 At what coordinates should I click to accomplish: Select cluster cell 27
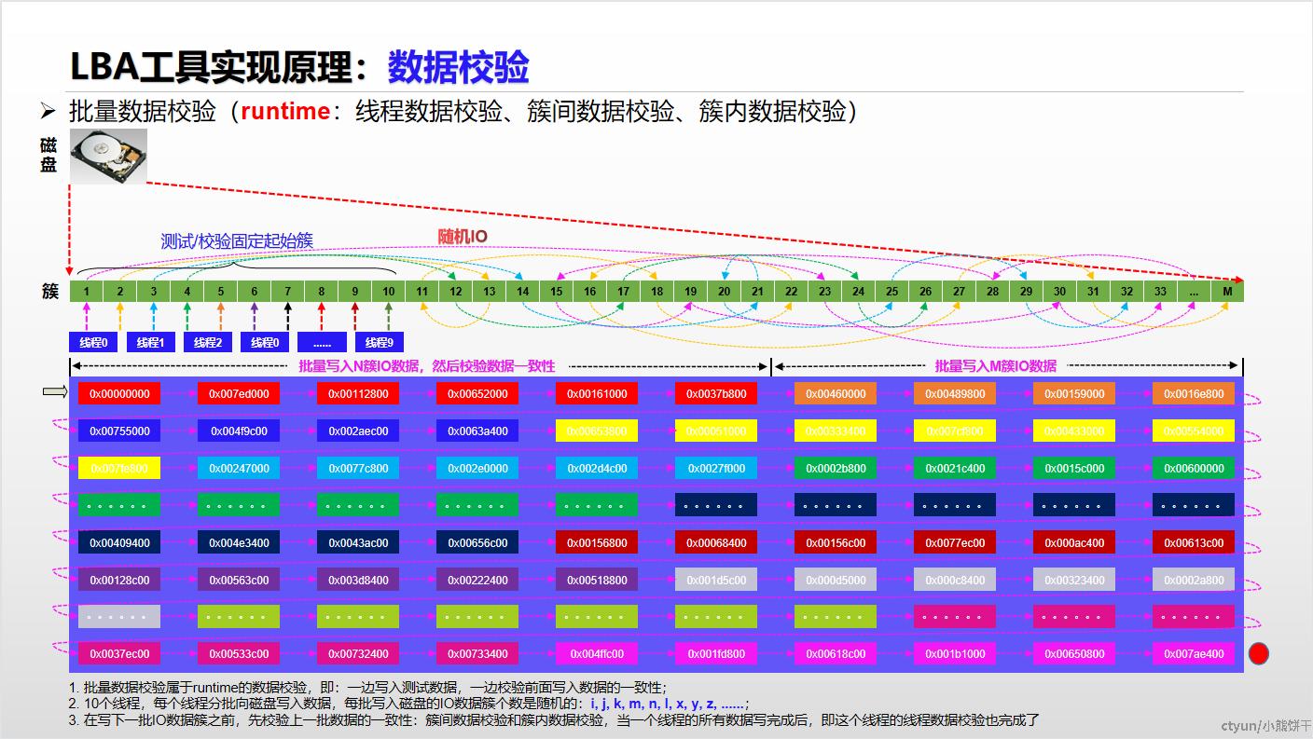pyautogui.click(x=960, y=292)
